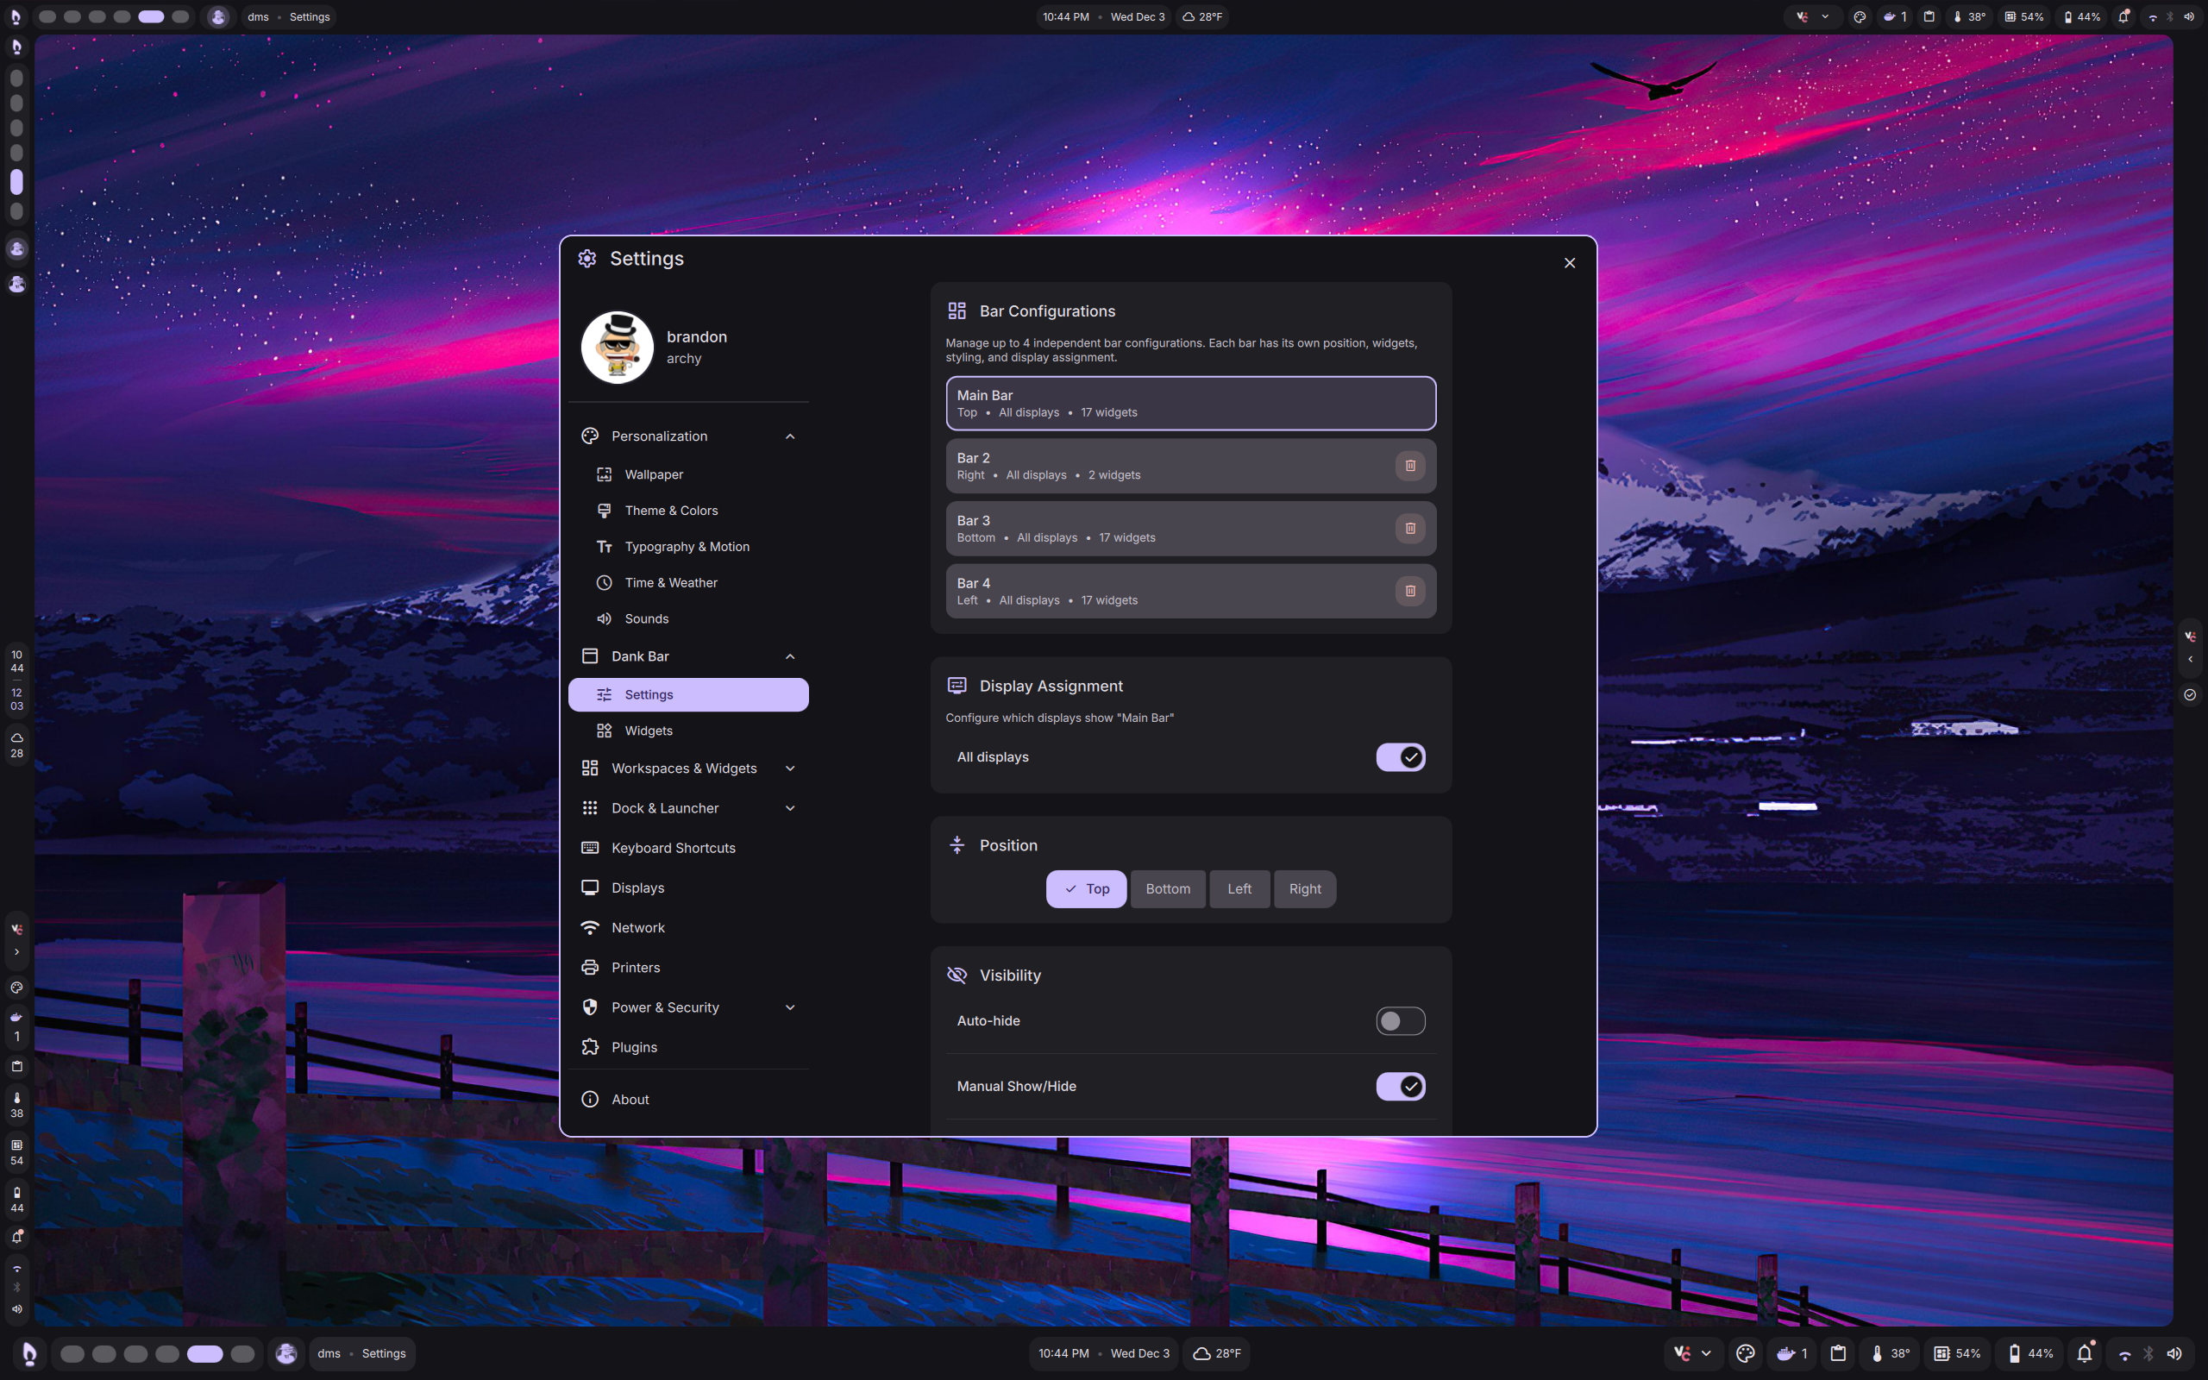Expand the Power & Security section

[x=789, y=1007]
